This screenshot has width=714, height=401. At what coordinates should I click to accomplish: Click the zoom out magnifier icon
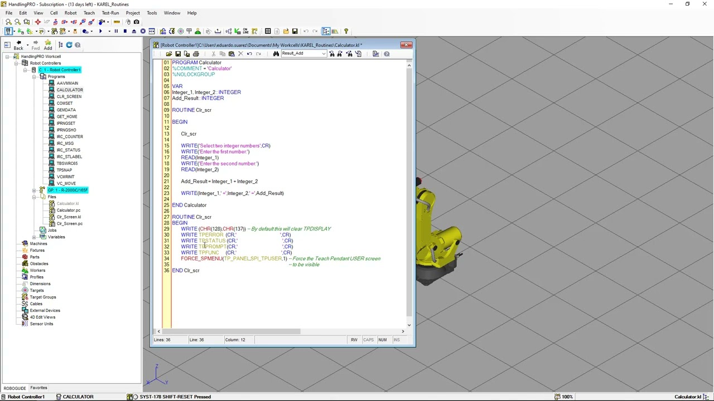tap(18, 22)
